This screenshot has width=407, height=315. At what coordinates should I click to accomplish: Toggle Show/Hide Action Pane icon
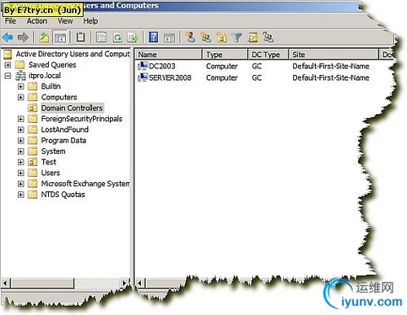tap(169, 37)
